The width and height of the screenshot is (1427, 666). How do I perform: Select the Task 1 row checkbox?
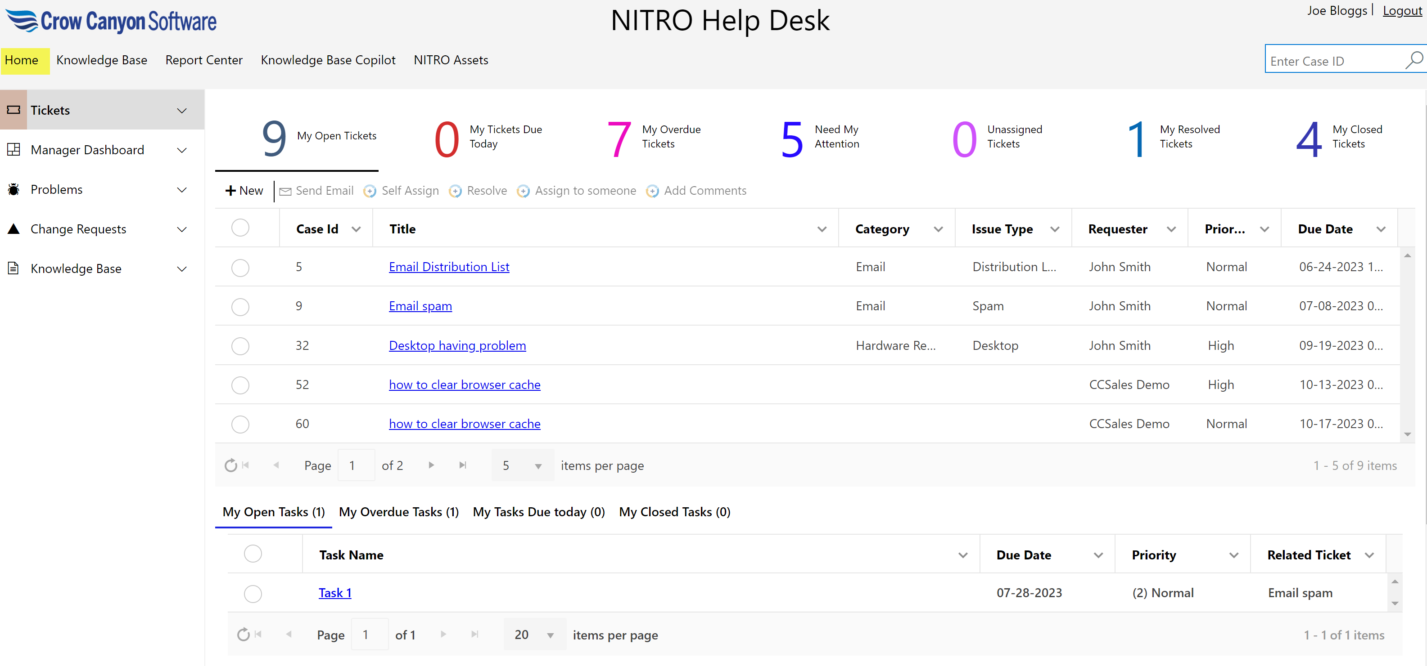click(x=253, y=594)
